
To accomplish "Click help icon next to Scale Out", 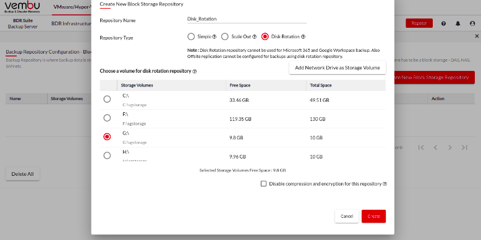I will [x=254, y=37].
